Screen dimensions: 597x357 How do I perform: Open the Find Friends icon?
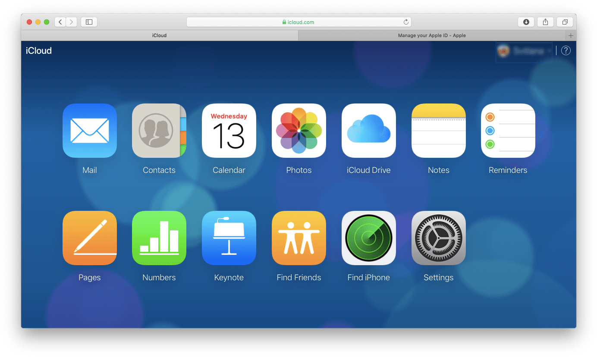coord(299,238)
